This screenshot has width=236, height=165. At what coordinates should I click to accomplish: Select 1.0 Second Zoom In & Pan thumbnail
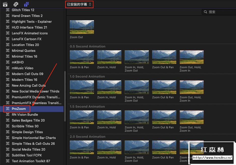click(x=82, y=87)
